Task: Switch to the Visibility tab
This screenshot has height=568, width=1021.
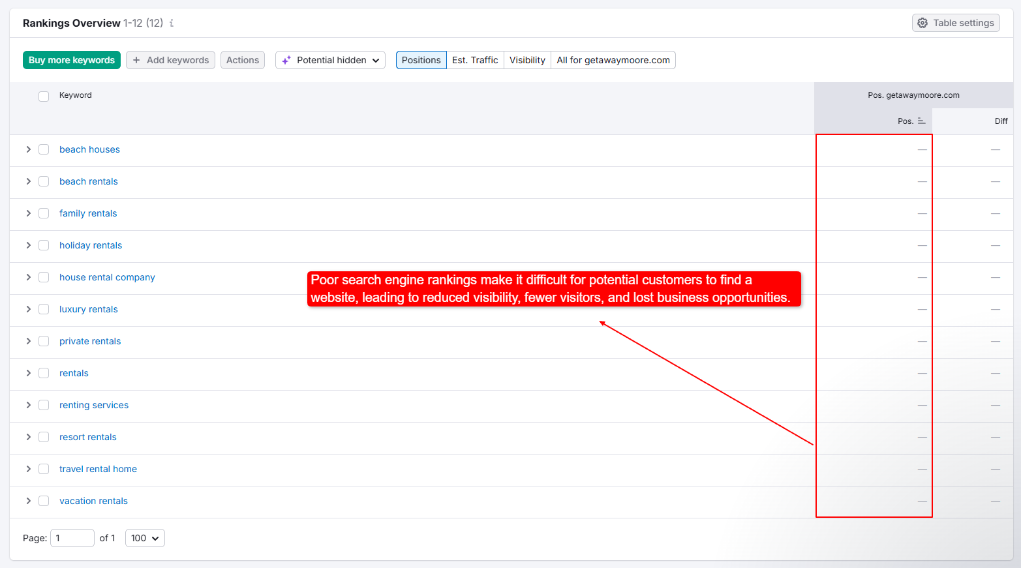Action: (527, 60)
